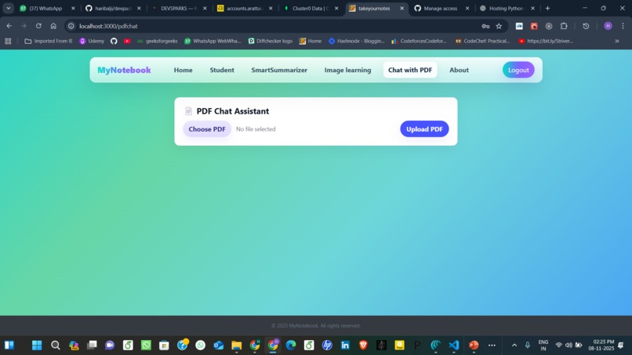Click the MyNotebook logo link
The image size is (632, 355).
pyautogui.click(x=124, y=70)
